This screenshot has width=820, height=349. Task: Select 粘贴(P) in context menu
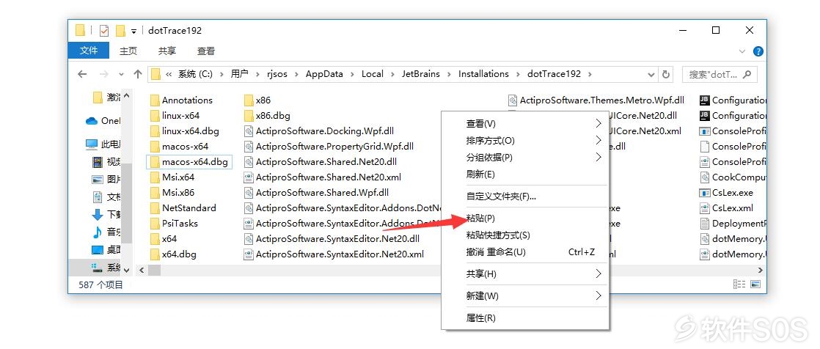pos(525,218)
